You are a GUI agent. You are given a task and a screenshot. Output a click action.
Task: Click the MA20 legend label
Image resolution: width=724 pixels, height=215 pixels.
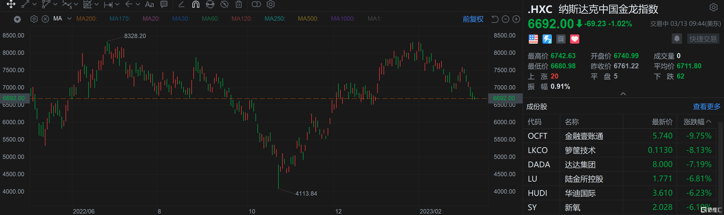pyautogui.click(x=151, y=19)
